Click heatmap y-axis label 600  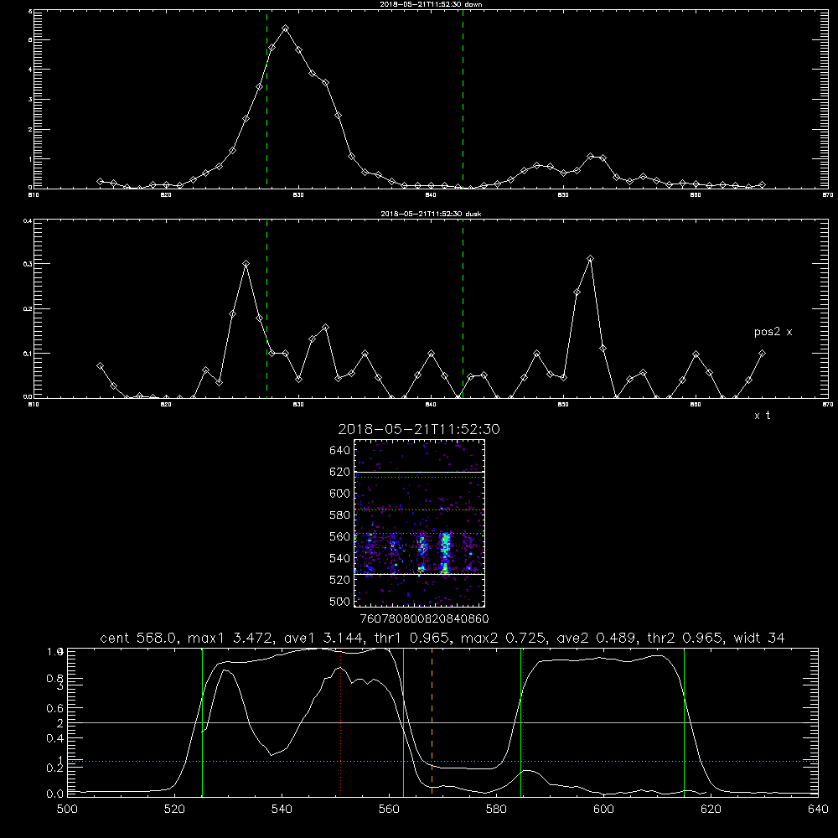(x=340, y=494)
